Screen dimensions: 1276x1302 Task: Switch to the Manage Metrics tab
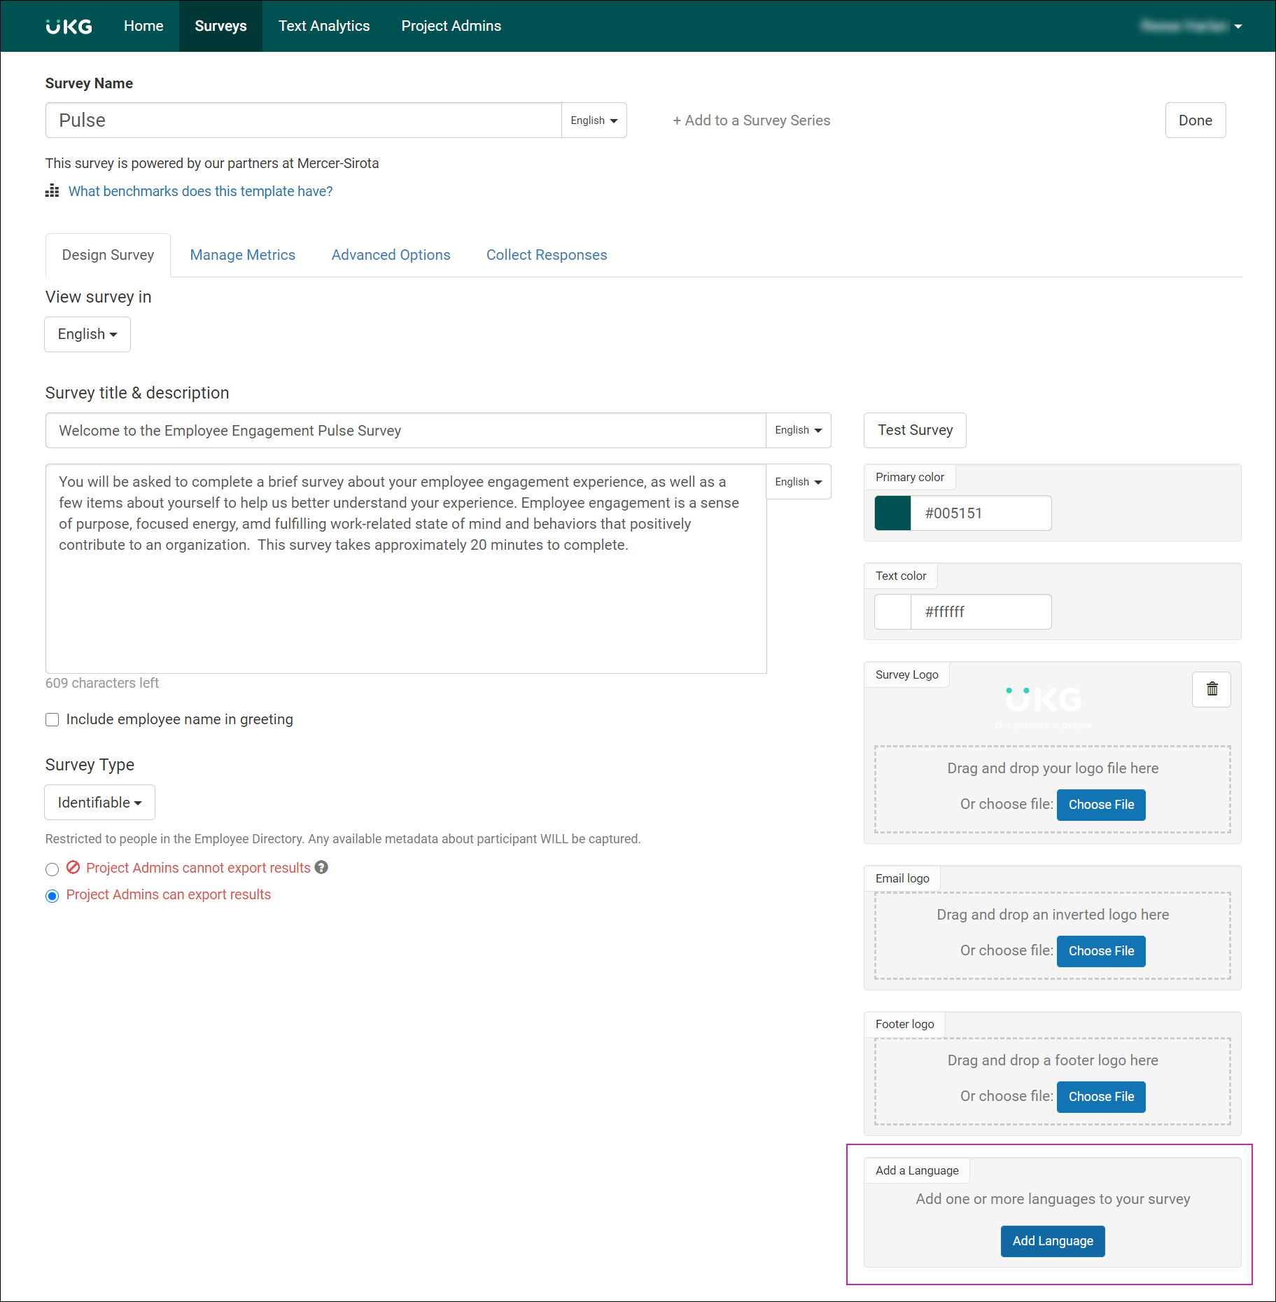243,255
